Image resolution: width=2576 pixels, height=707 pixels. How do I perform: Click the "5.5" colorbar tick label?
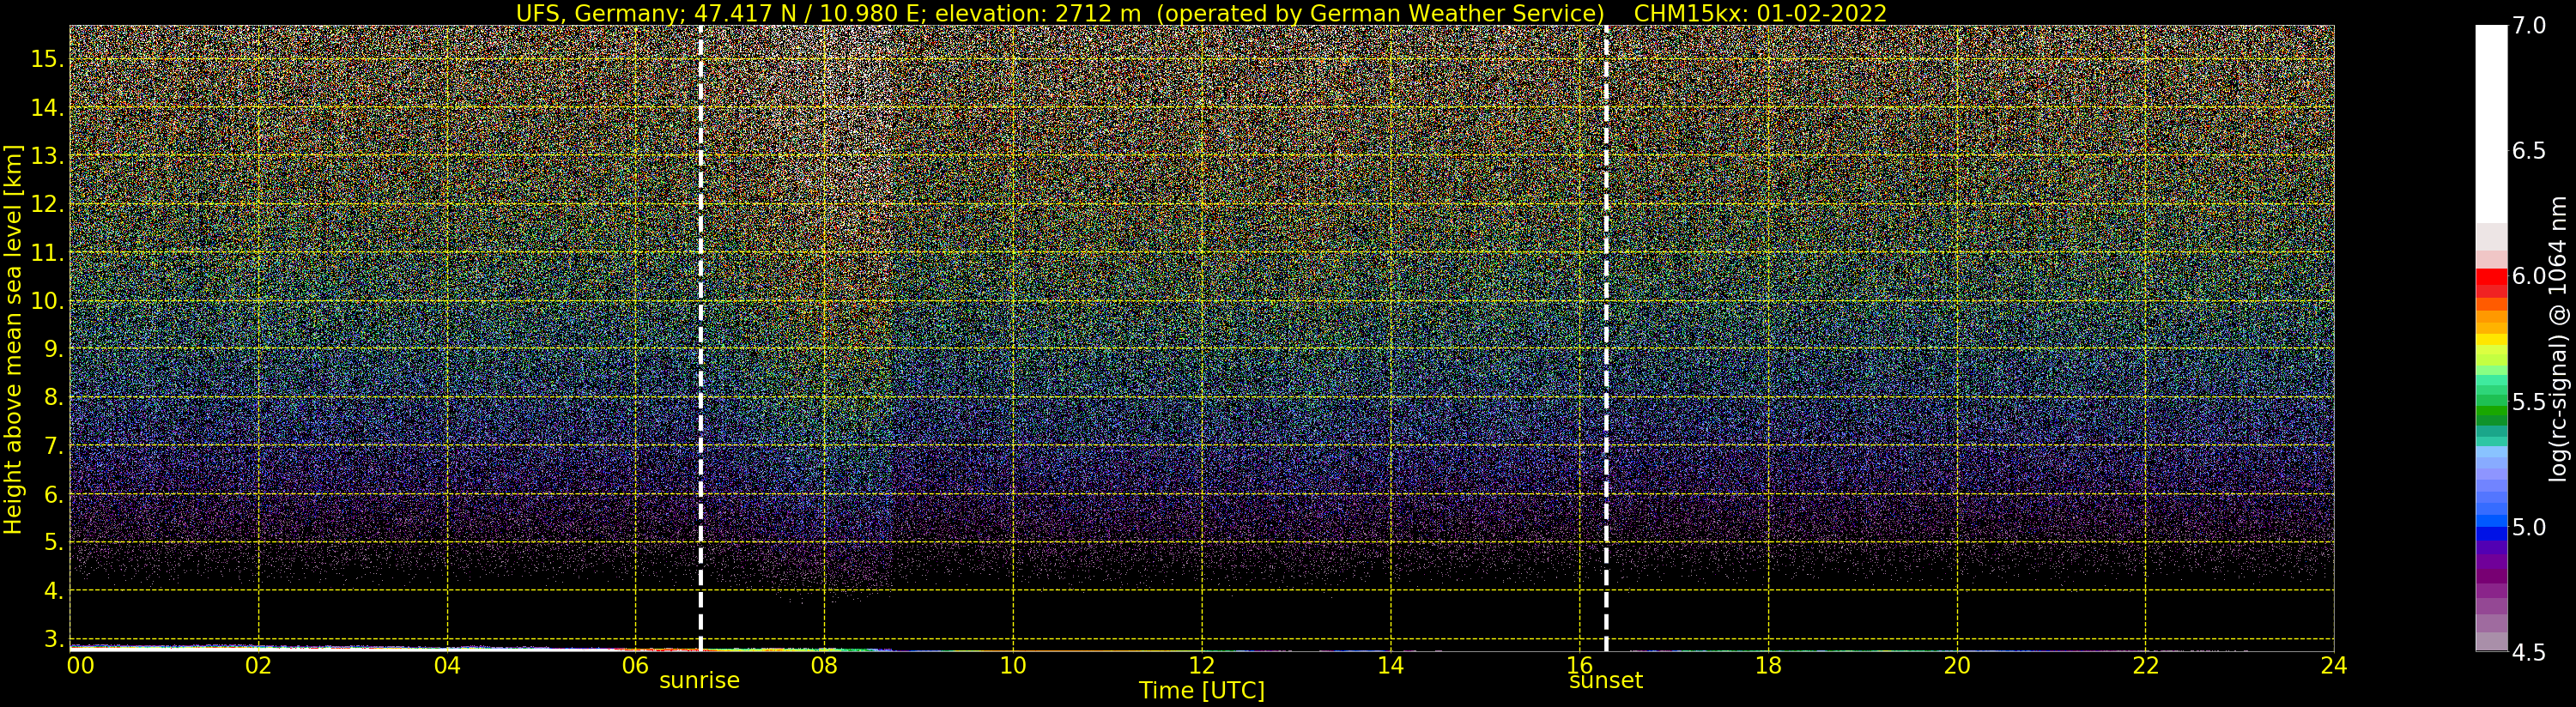[x=2529, y=402]
